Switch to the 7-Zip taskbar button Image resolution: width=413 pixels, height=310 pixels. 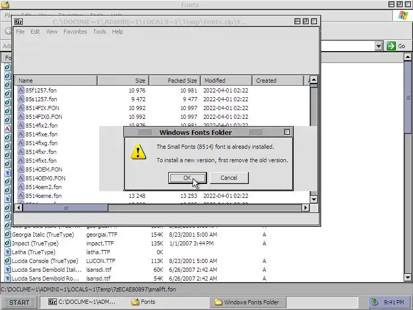(x=82, y=302)
